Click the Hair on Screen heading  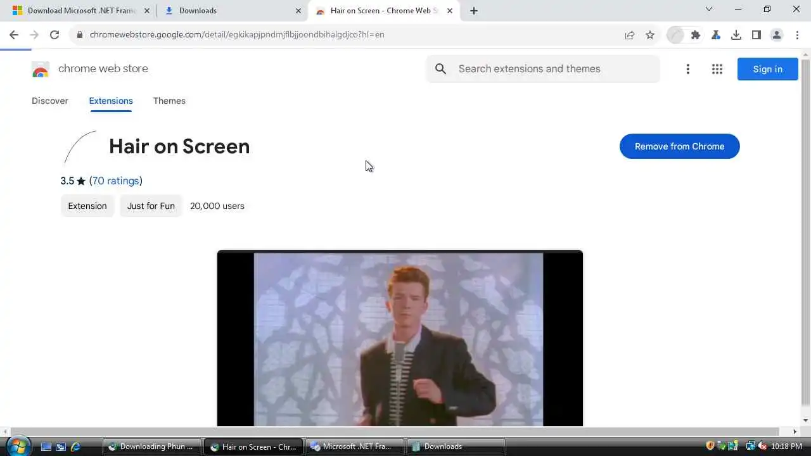pos(179,146)
